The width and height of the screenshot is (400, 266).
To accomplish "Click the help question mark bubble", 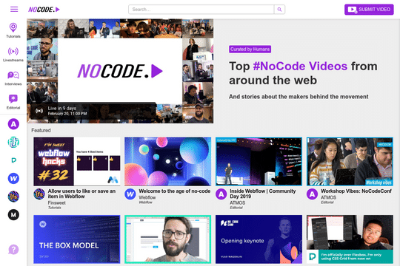I will 13,250.
